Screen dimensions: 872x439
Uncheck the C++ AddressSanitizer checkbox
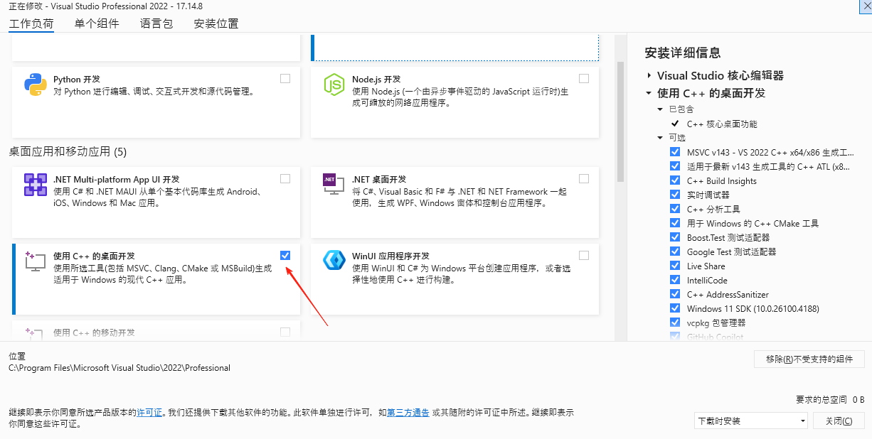click(x=675, y=294)
